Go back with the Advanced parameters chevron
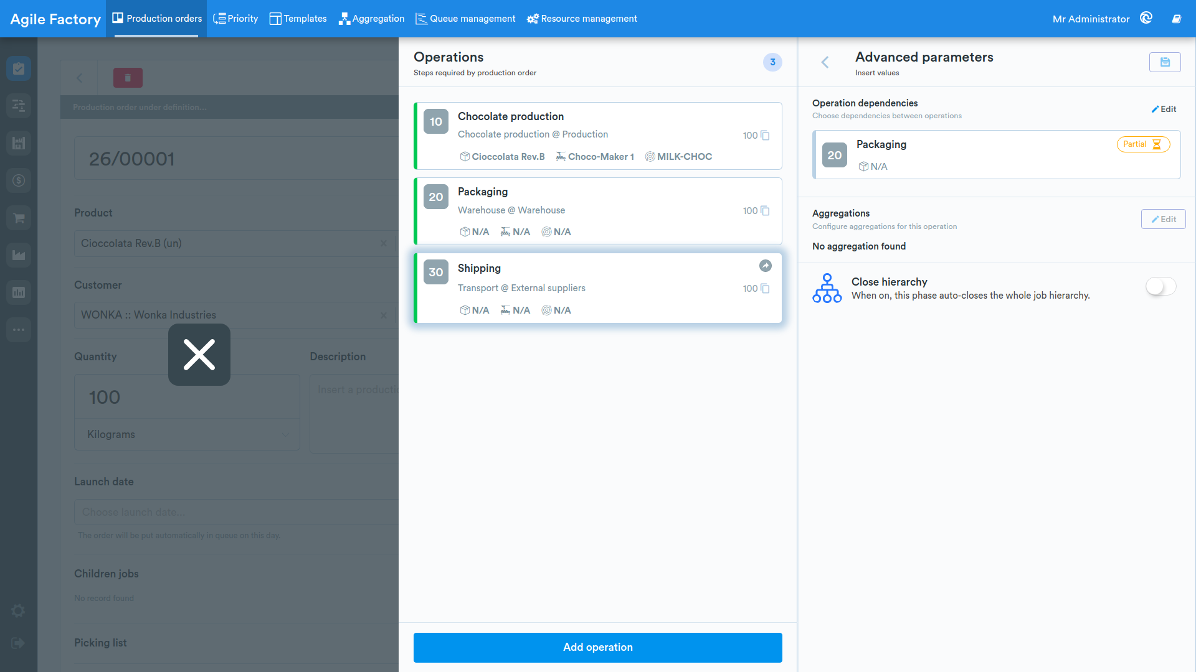 pyautogui.click(x=825, y=62)
